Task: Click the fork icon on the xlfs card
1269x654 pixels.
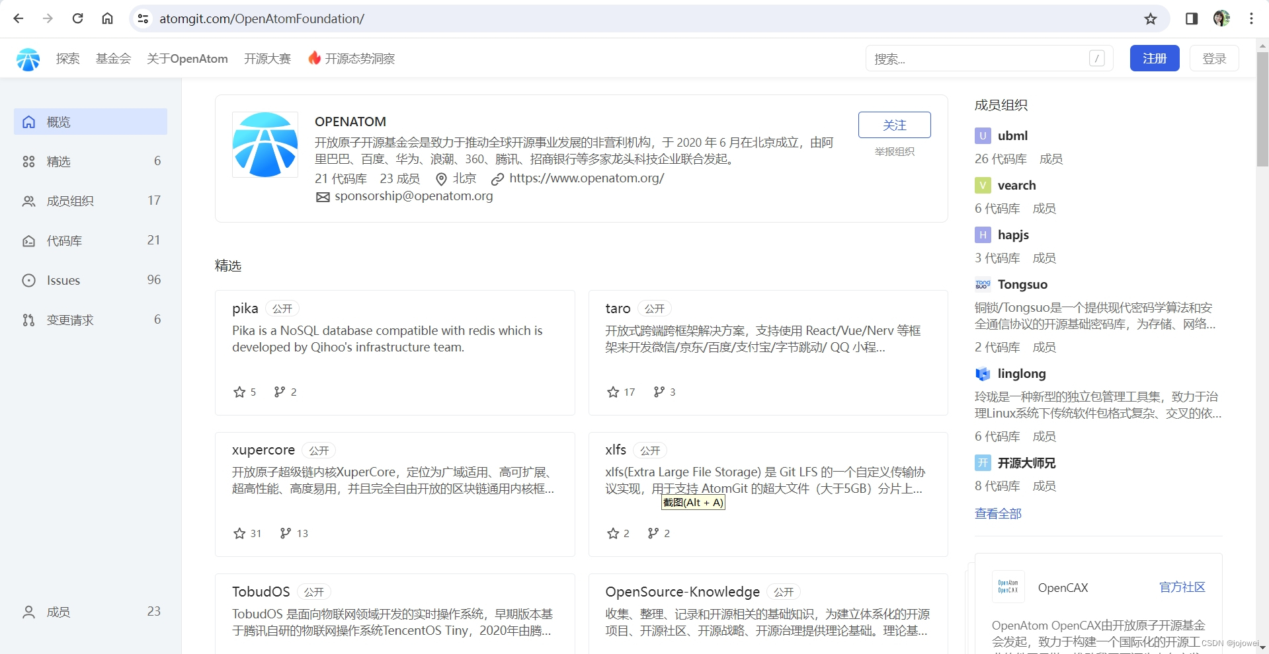Action: coord(653,533)
